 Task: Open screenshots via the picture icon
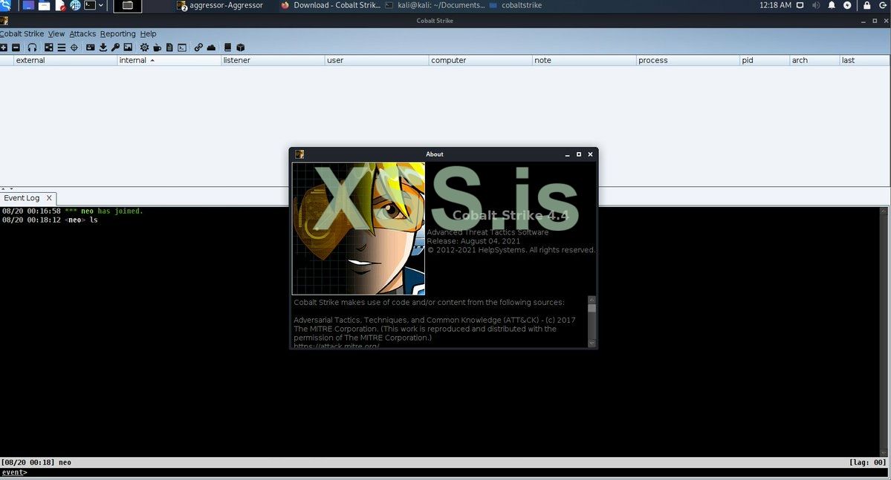(x=128, y=47)
